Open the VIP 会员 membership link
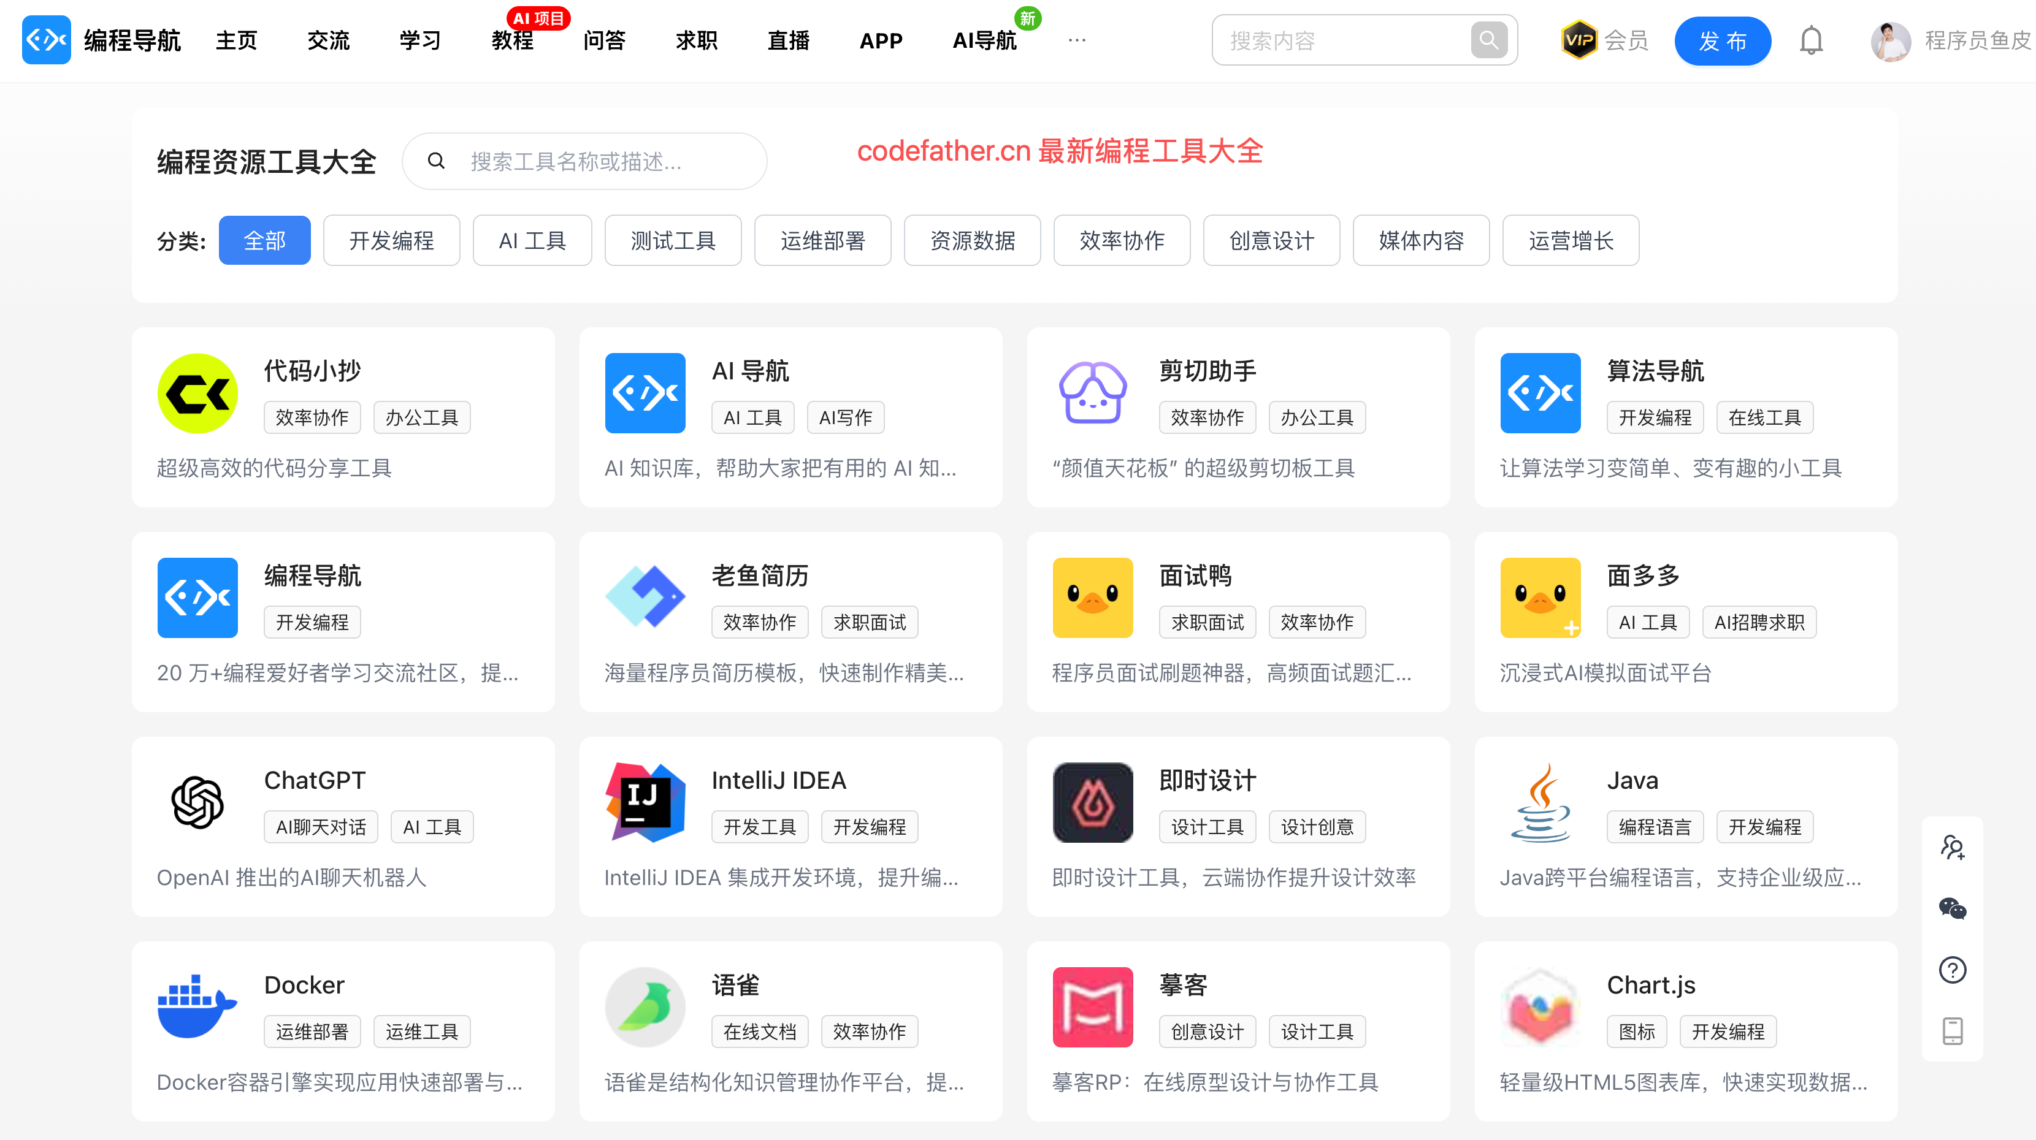This screenshot has width=2036, height=1140. (1604, 40)
